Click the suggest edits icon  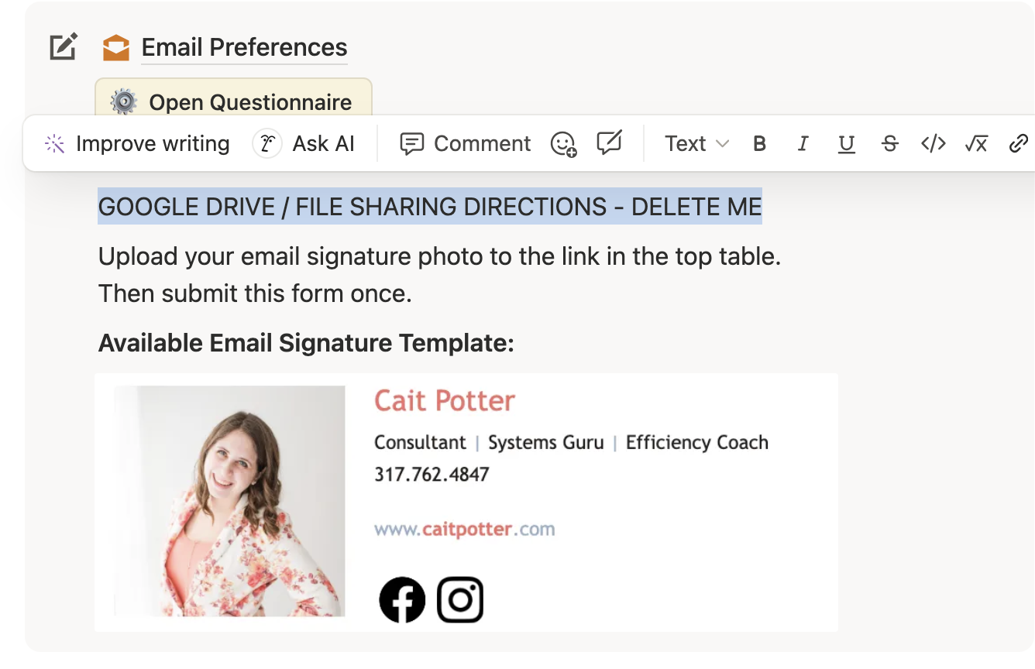click(610, 143)
